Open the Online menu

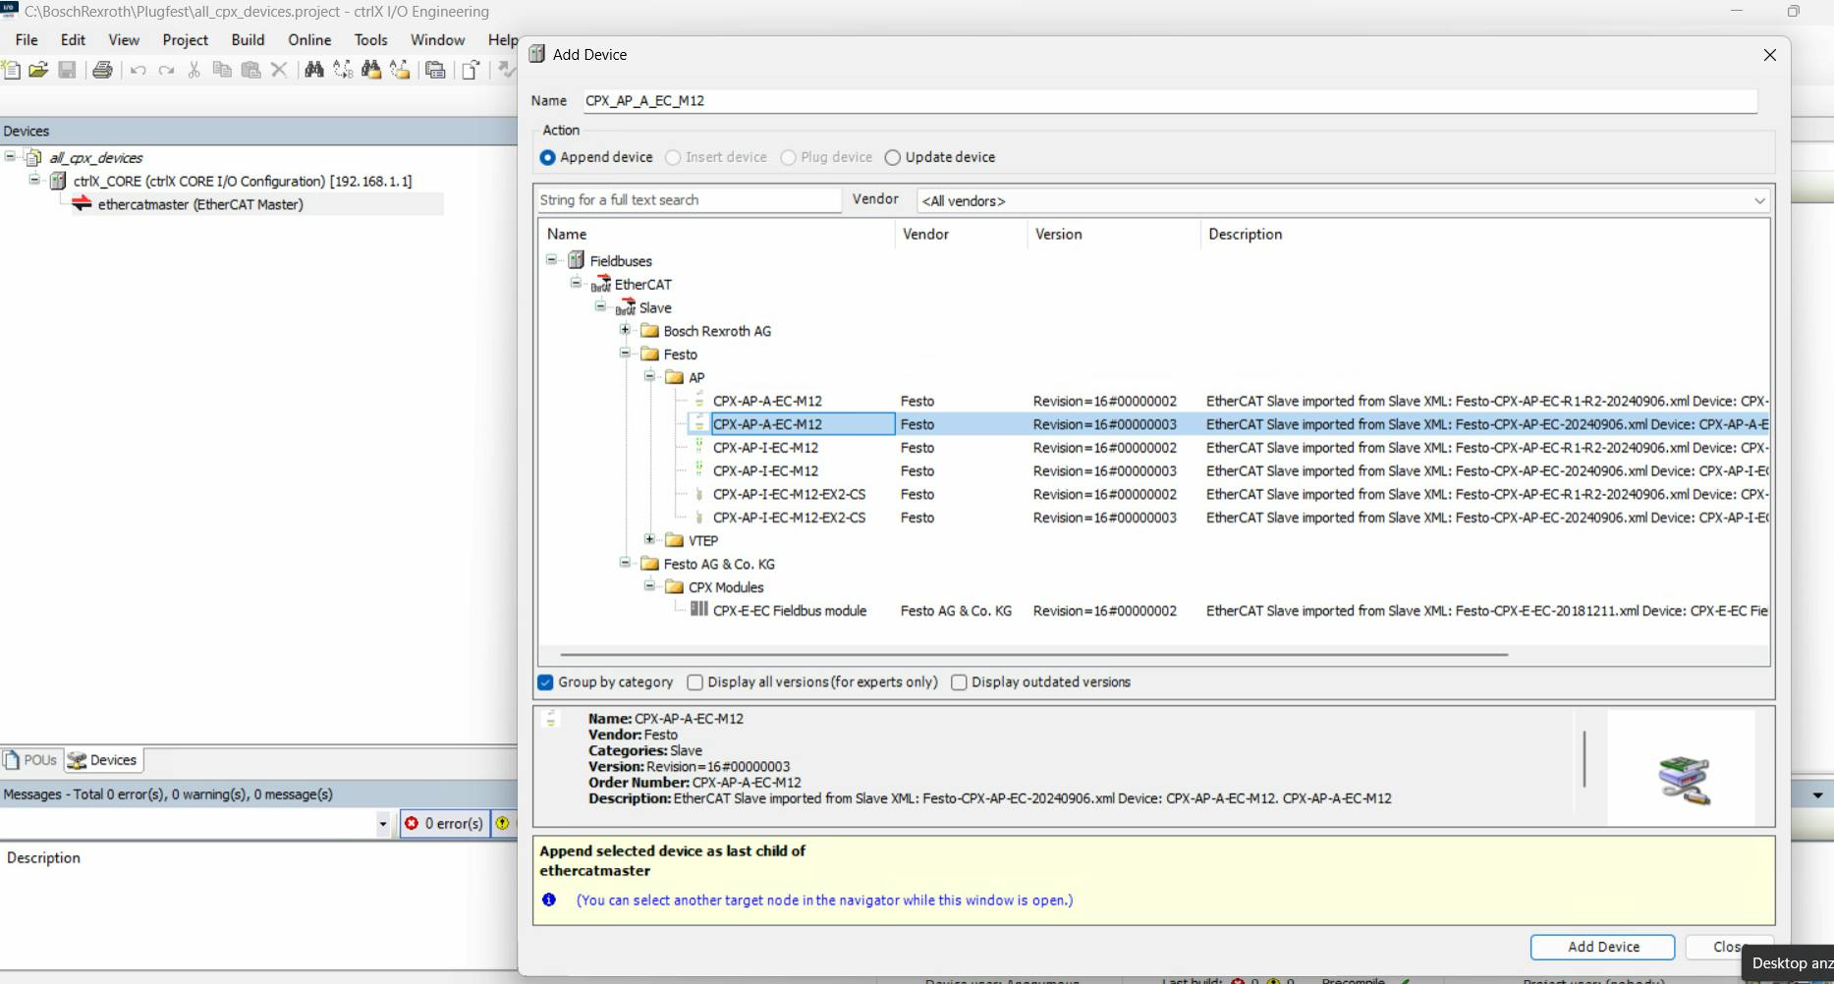coord(309,39)
